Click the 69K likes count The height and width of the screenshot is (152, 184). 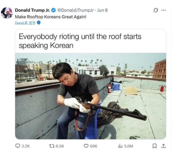[x=94, y=146]
